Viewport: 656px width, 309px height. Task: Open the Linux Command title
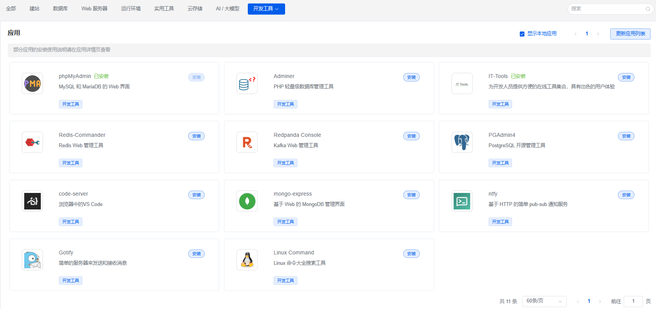coord(294,253)
